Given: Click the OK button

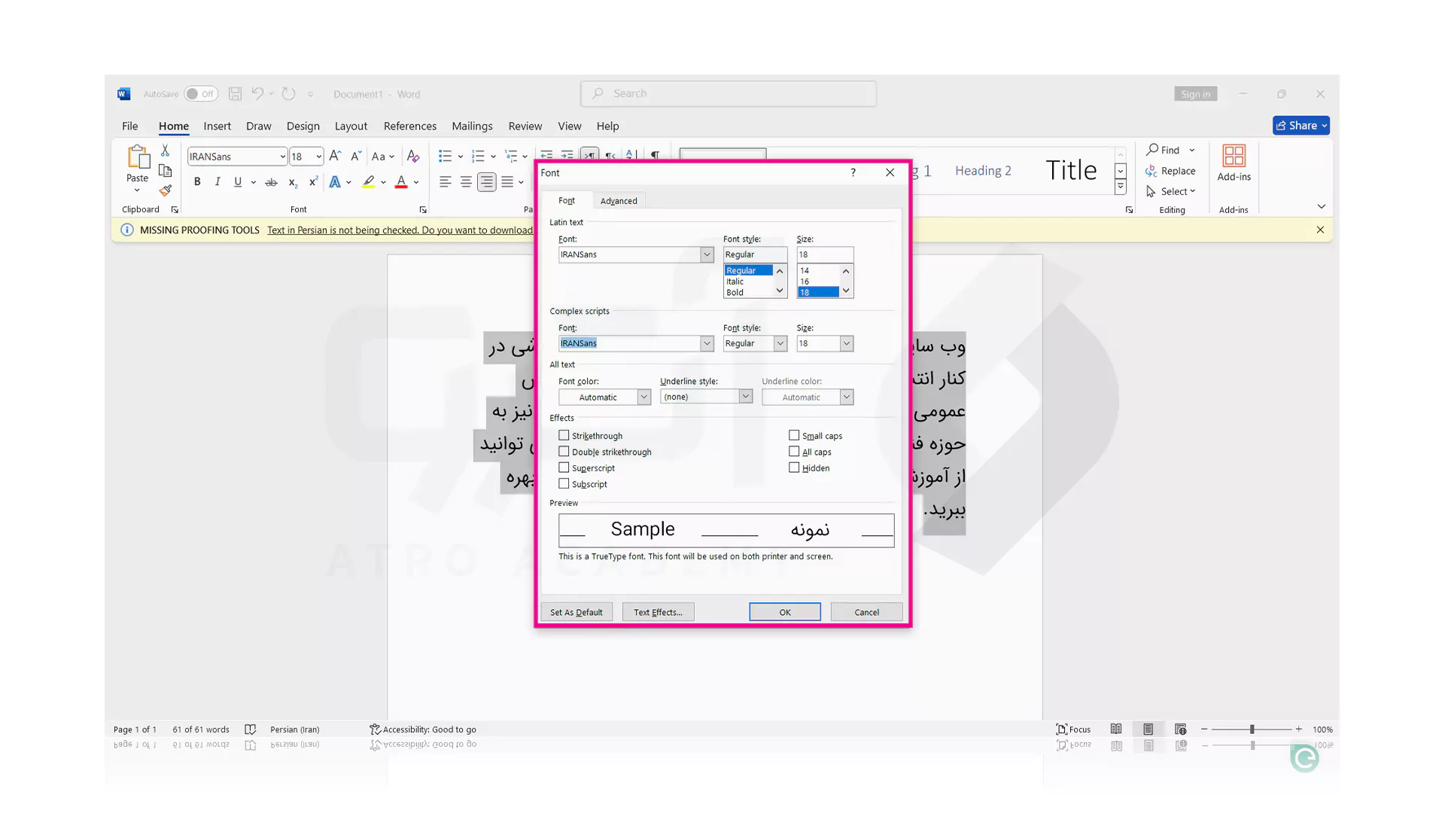Looking at the screenshot, I should coord(785,612).
